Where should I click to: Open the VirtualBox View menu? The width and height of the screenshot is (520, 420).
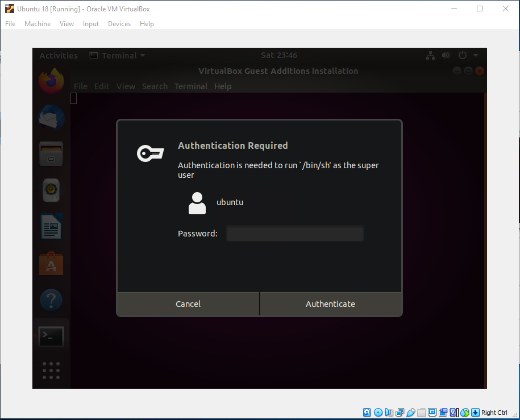click(66, 24)
